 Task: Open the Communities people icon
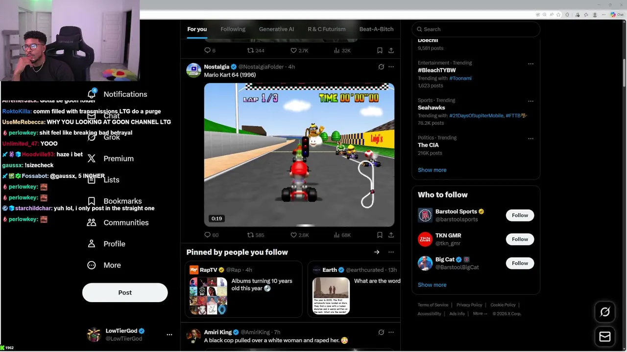point(92,222)
